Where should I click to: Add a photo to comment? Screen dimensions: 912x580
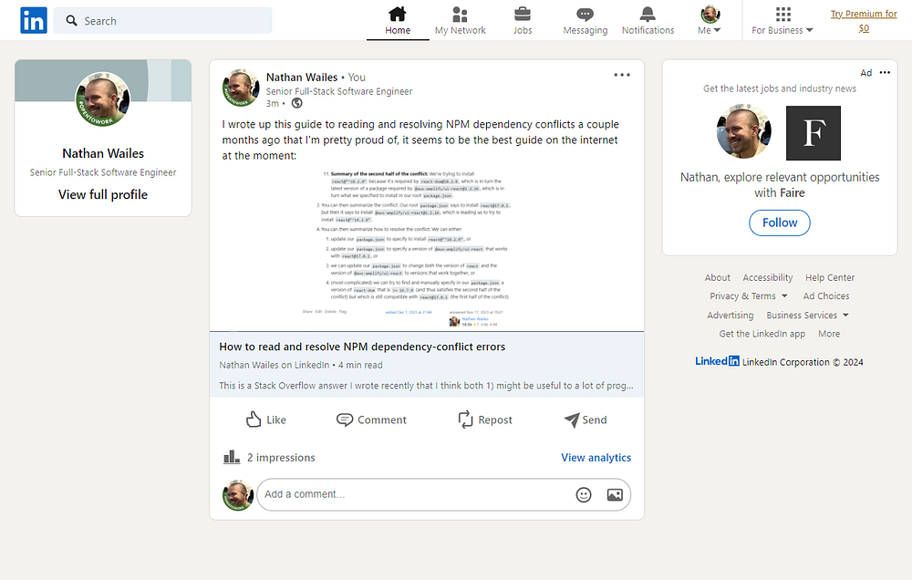pyautogui.click(x=615, y=494)
